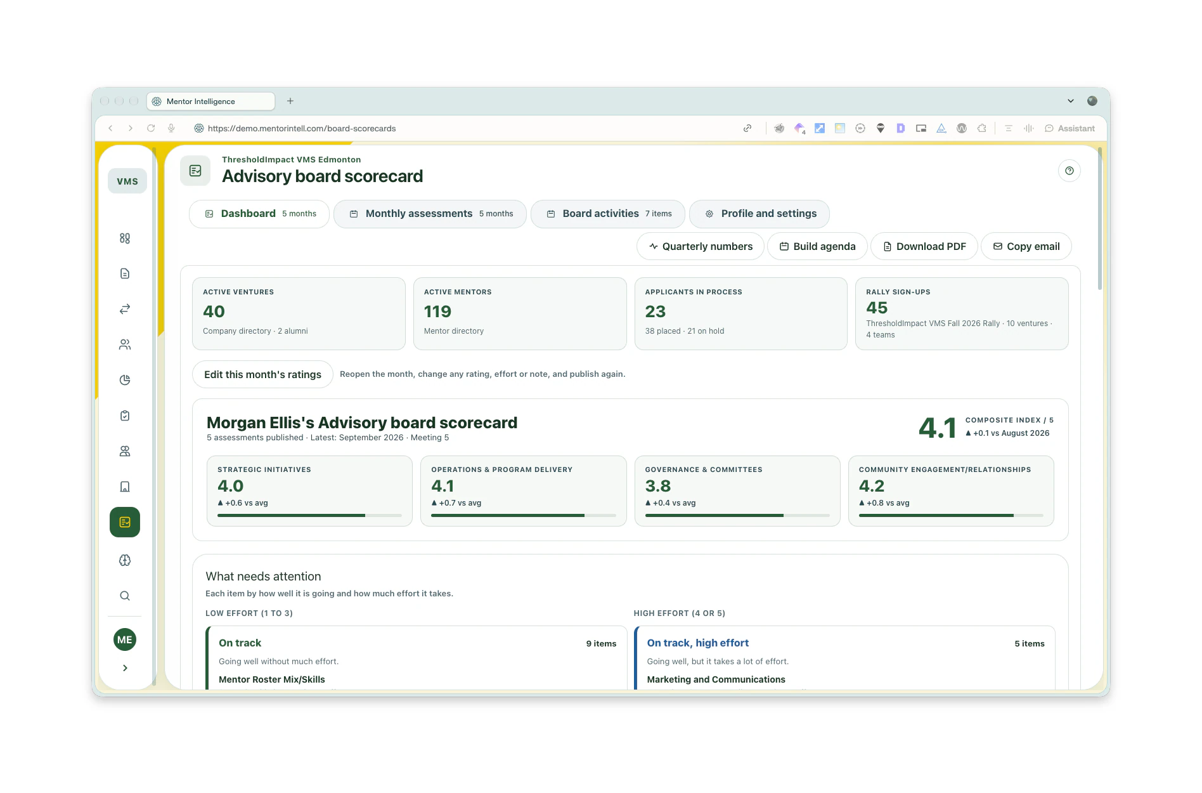The image size is (1202, 793).
Task: Open the dashboard grid icon in sidebar
Action: click(x=125, y=238)
